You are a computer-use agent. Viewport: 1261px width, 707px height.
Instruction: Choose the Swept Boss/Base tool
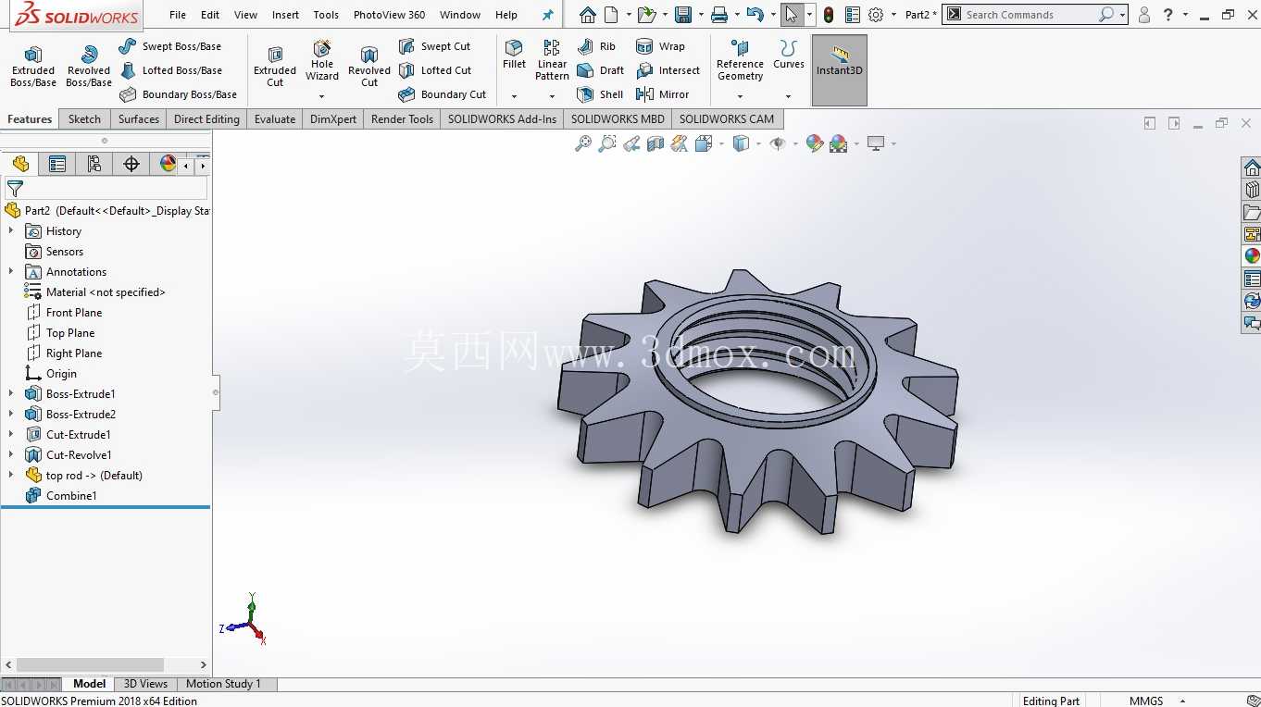point(170,46)
